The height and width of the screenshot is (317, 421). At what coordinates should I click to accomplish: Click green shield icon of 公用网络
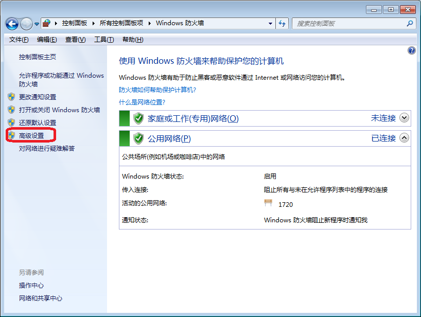tap(138, 138)
